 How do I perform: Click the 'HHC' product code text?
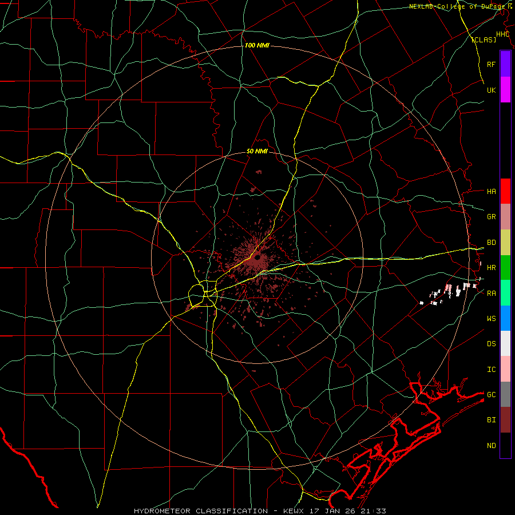pyautogui.click(x=502, y=34)
